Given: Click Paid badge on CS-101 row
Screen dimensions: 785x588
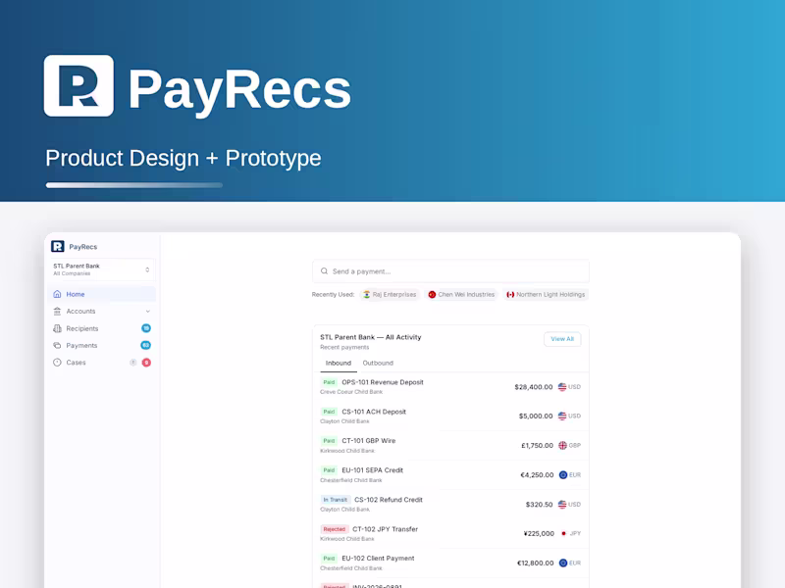Looking at the screenshot, I should (329, 412).
